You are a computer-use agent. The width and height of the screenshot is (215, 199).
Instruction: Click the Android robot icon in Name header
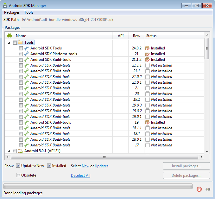tap(9, 36)
